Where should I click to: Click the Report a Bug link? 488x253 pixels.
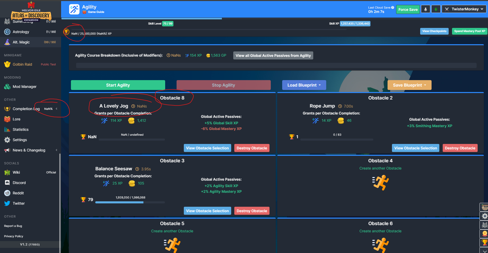point(13,226)
